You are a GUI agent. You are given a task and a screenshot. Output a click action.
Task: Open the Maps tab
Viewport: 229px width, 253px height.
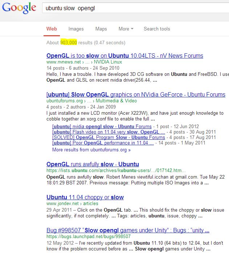point(101,29)
